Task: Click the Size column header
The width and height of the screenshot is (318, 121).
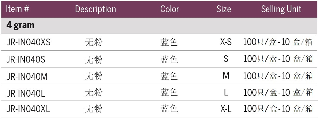Action: [x=224, y=9]
